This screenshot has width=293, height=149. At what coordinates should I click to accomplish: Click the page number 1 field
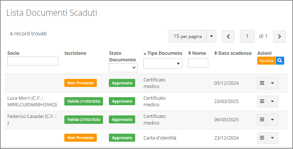click(247, 36)
